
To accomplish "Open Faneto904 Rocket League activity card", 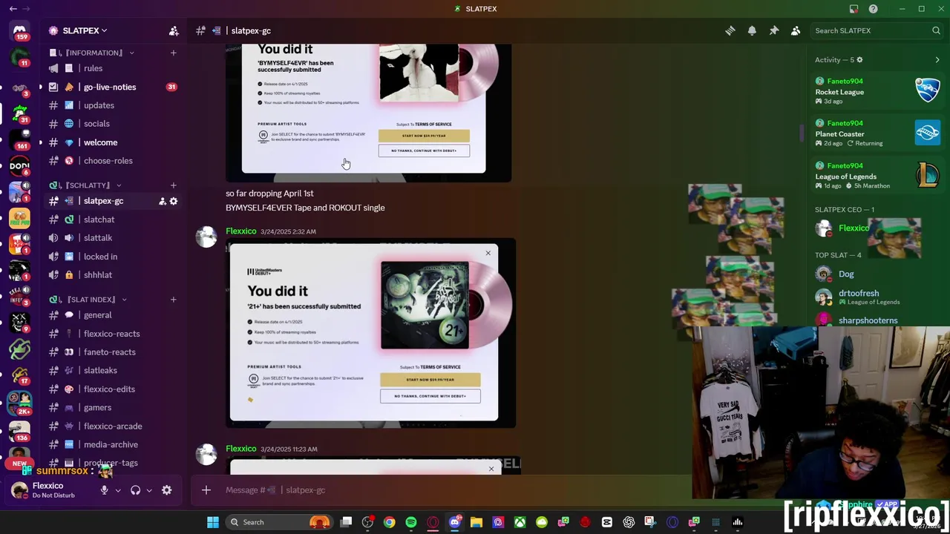I will pos(878,90).
